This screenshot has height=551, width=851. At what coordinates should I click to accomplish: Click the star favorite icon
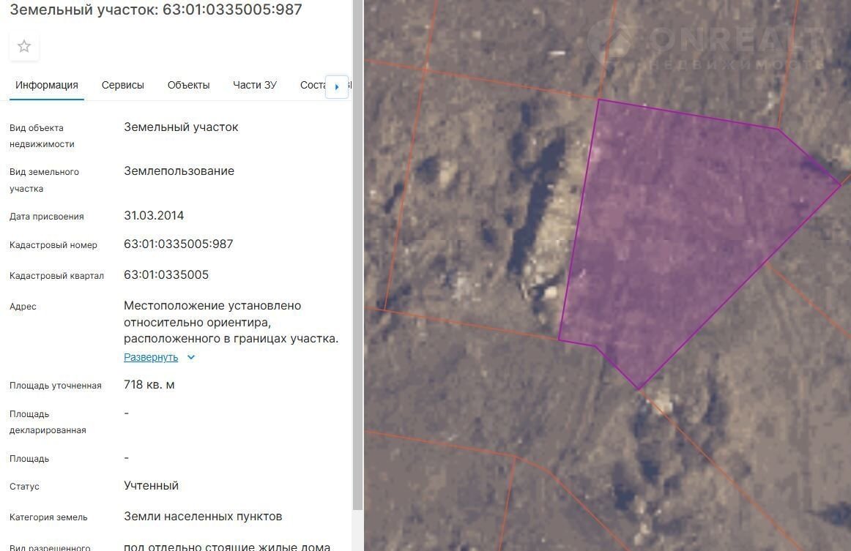[x=24, y=47]
